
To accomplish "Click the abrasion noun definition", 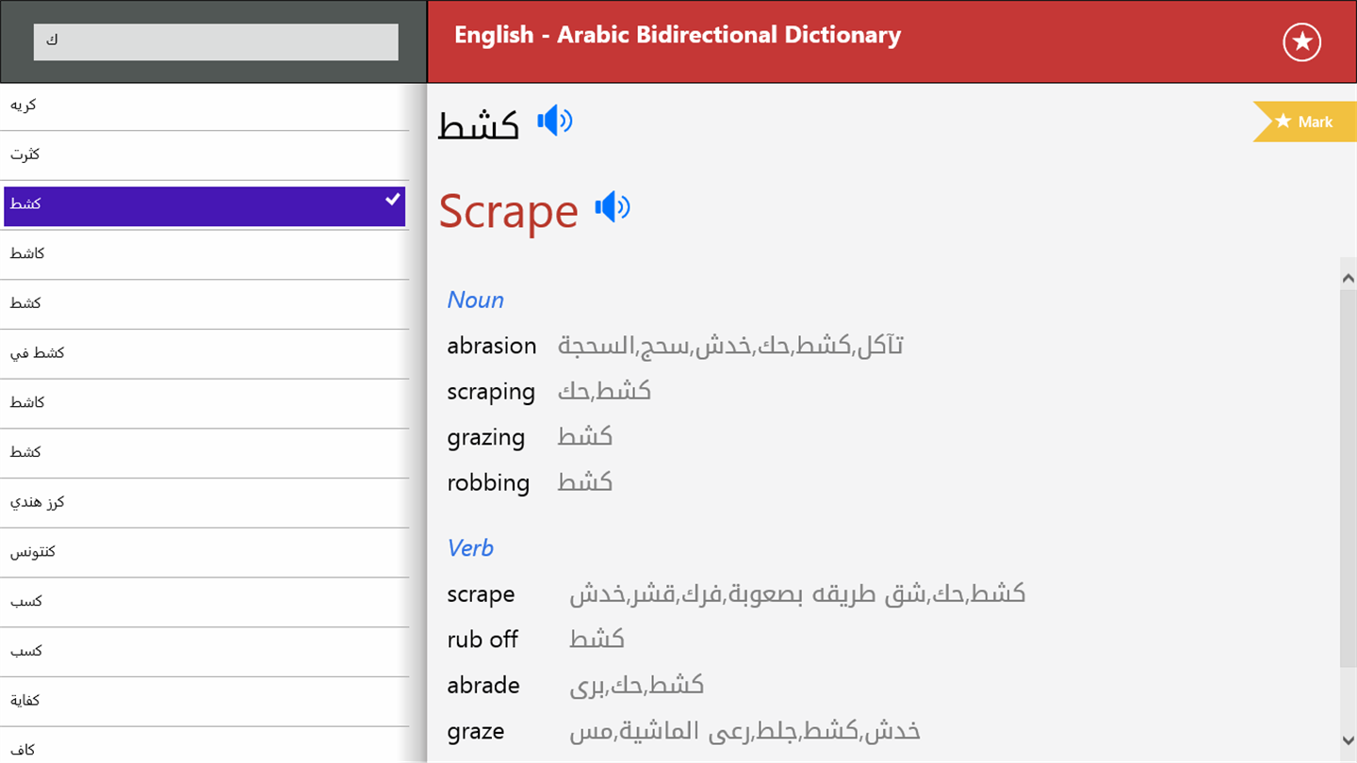I will click(x=491, y=346).
